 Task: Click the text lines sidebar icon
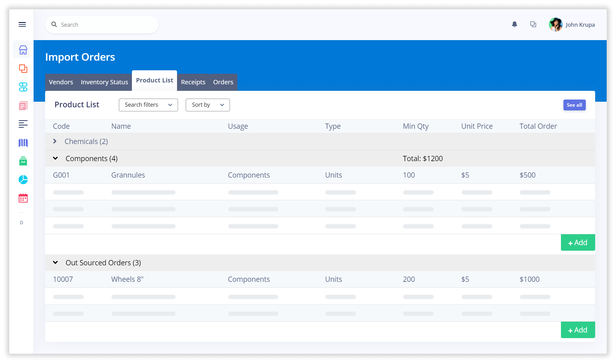pyautogui.click(x=23, y=124)
